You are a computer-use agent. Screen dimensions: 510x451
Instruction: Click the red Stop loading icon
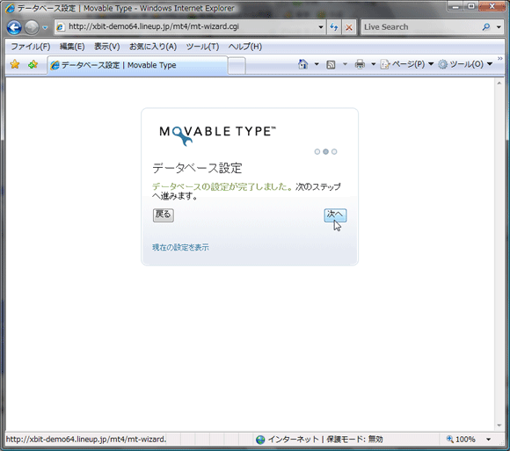[349, 27]
